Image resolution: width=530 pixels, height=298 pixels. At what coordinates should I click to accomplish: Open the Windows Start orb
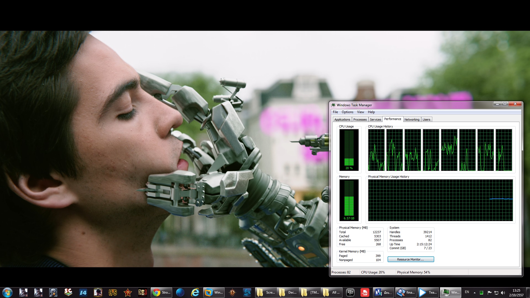(x=7, y=292)
